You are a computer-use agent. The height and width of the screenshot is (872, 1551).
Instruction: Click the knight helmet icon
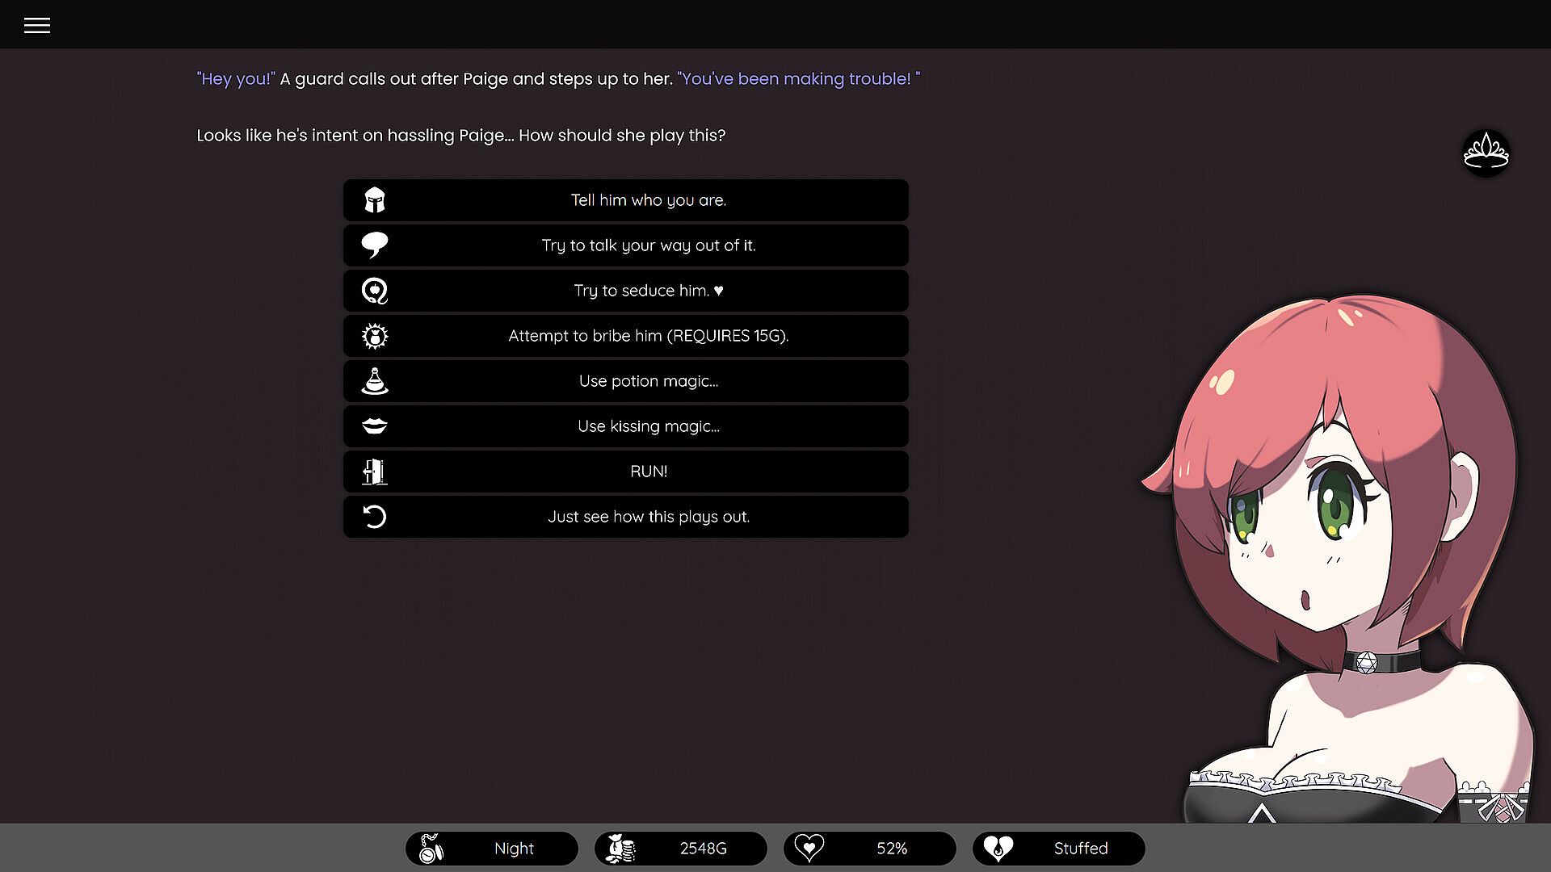pos(375,200)
